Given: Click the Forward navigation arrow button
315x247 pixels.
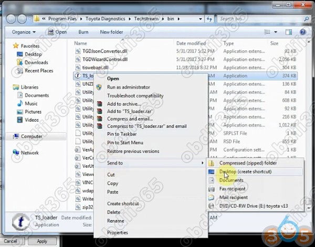Looking at the screenshot, I should (22, 19).
